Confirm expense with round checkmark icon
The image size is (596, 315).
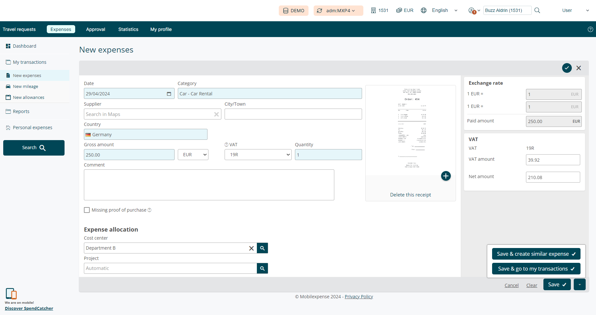[567, 68]
